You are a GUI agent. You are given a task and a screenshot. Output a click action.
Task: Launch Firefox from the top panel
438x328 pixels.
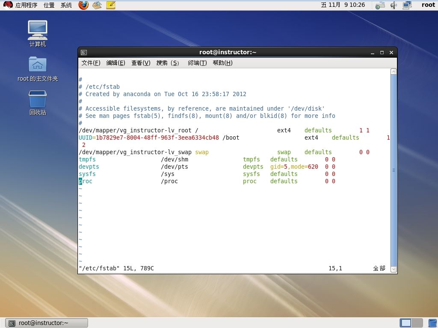[83, 5]
